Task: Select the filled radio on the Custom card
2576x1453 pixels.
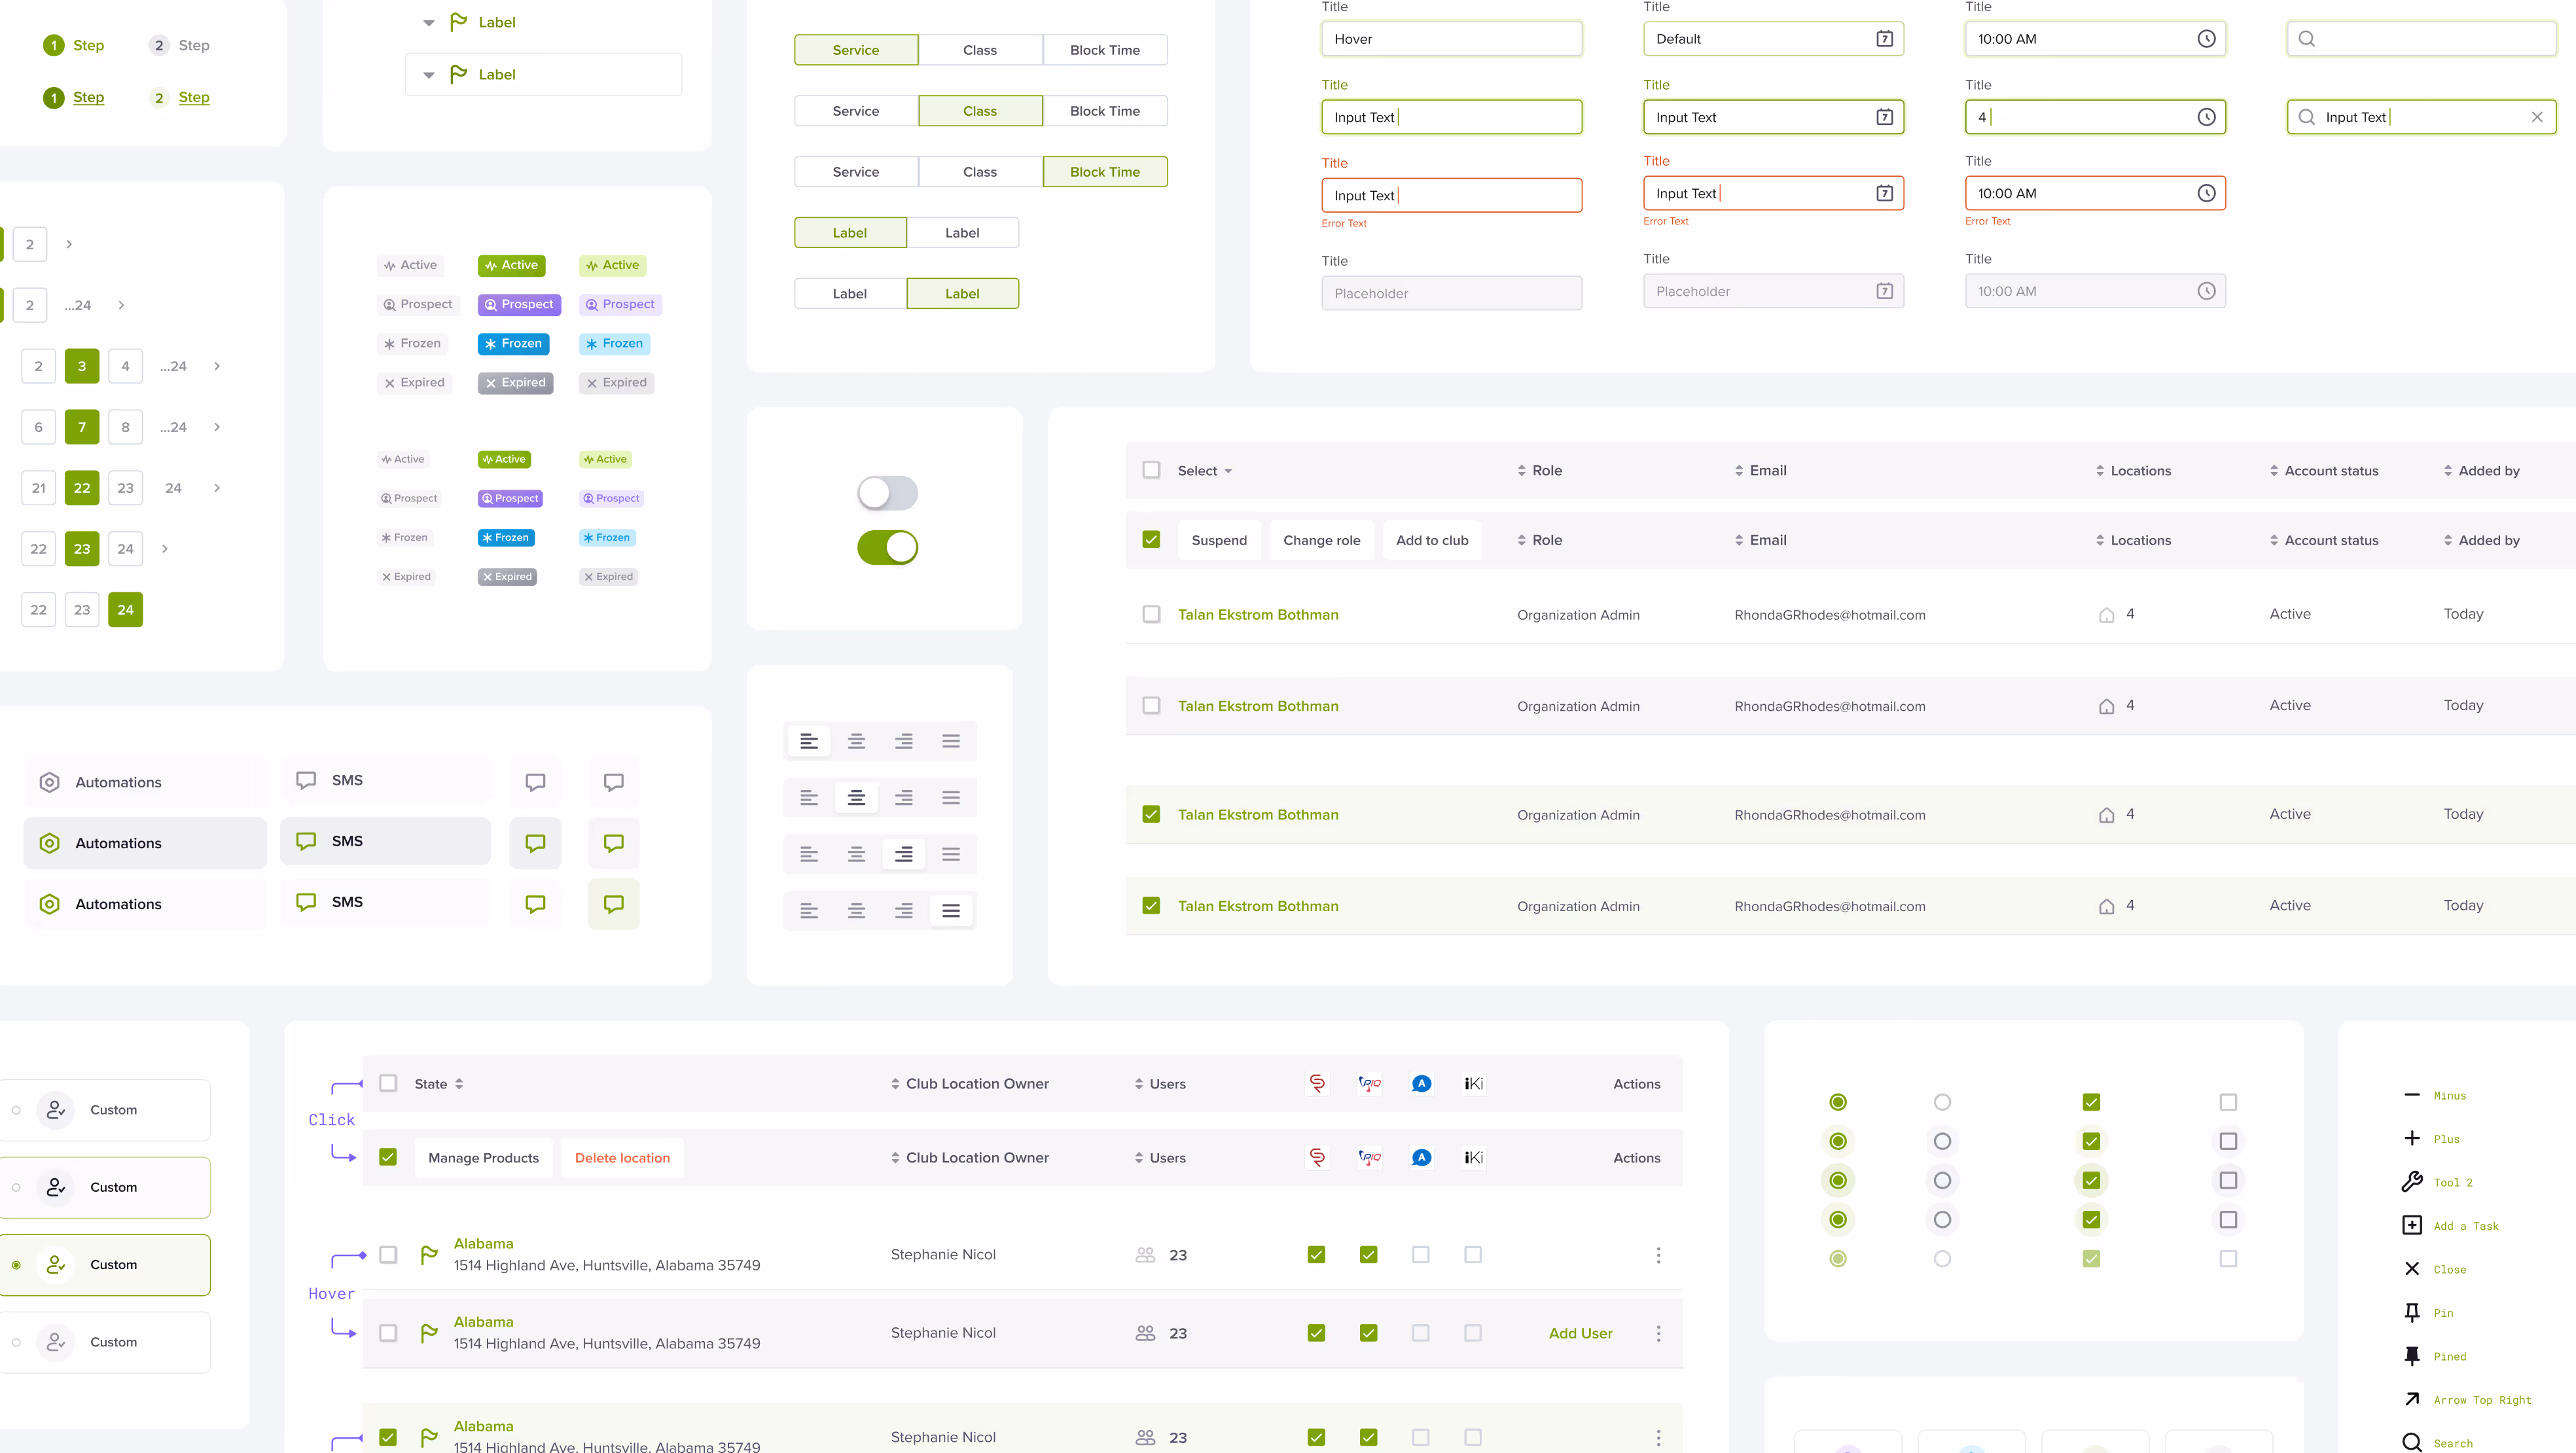Action: click(16, 1265)
